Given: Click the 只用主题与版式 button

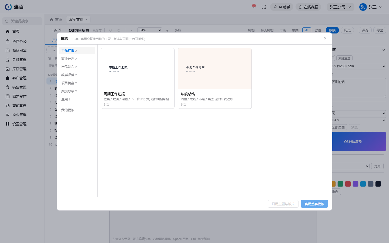Looking at the screenshot, I should pos(283,204).
